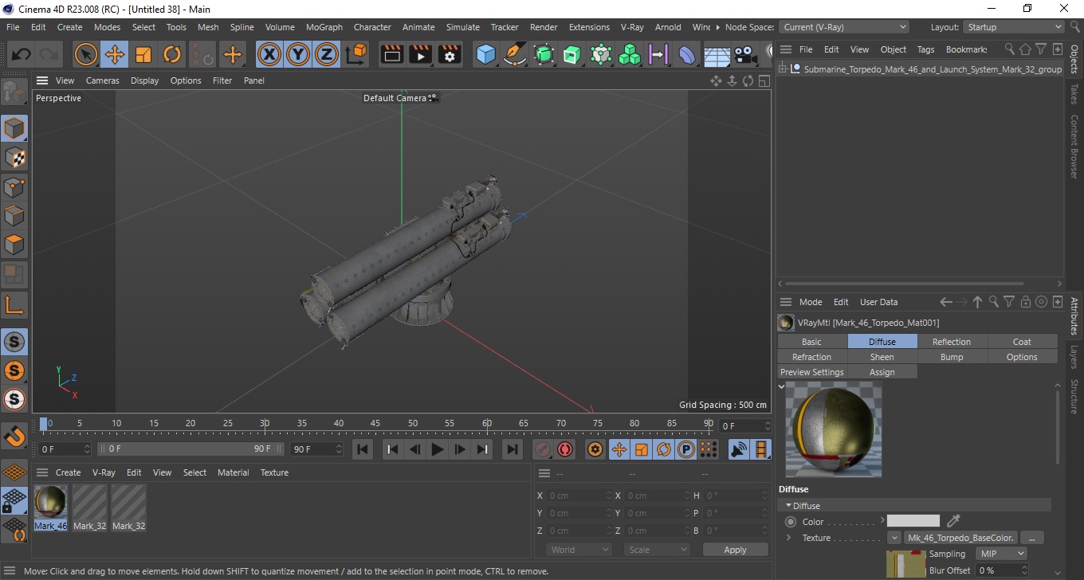Open the Render View clapperboard icon
This screenshot has width=1084, height=580.
[392, 54]
